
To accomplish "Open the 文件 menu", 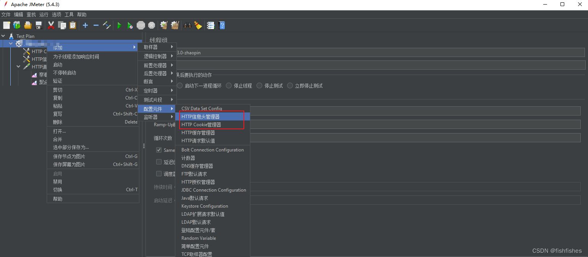I will pyautogui.click(x=6, y=15).
